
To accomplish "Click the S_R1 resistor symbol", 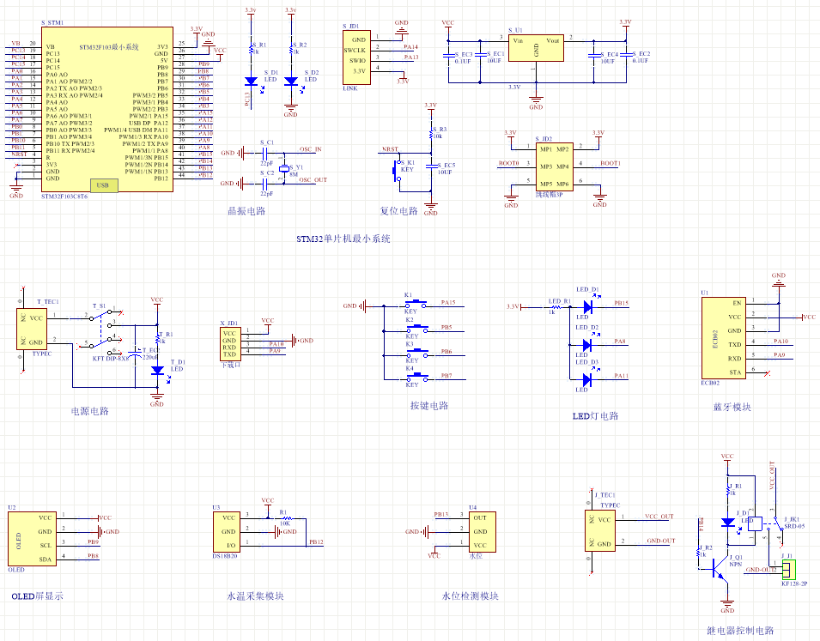I will tap(252, 49).
